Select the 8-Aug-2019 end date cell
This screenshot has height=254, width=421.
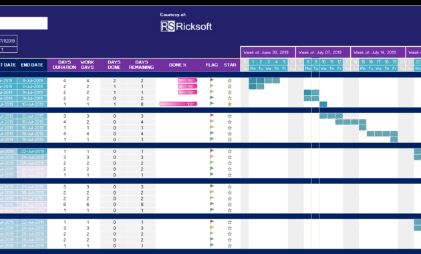point(32,205)
